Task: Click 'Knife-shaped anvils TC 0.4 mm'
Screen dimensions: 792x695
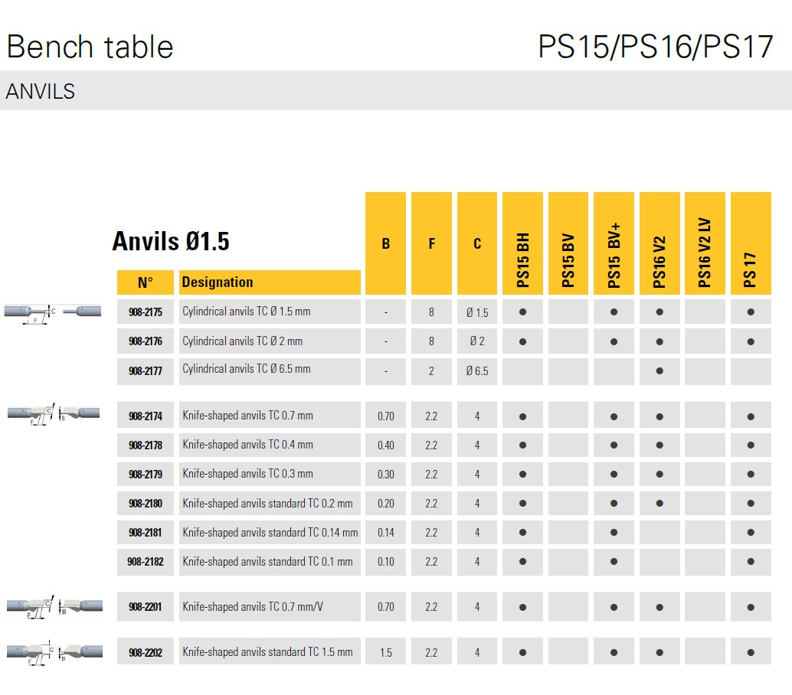Action: 247,445
